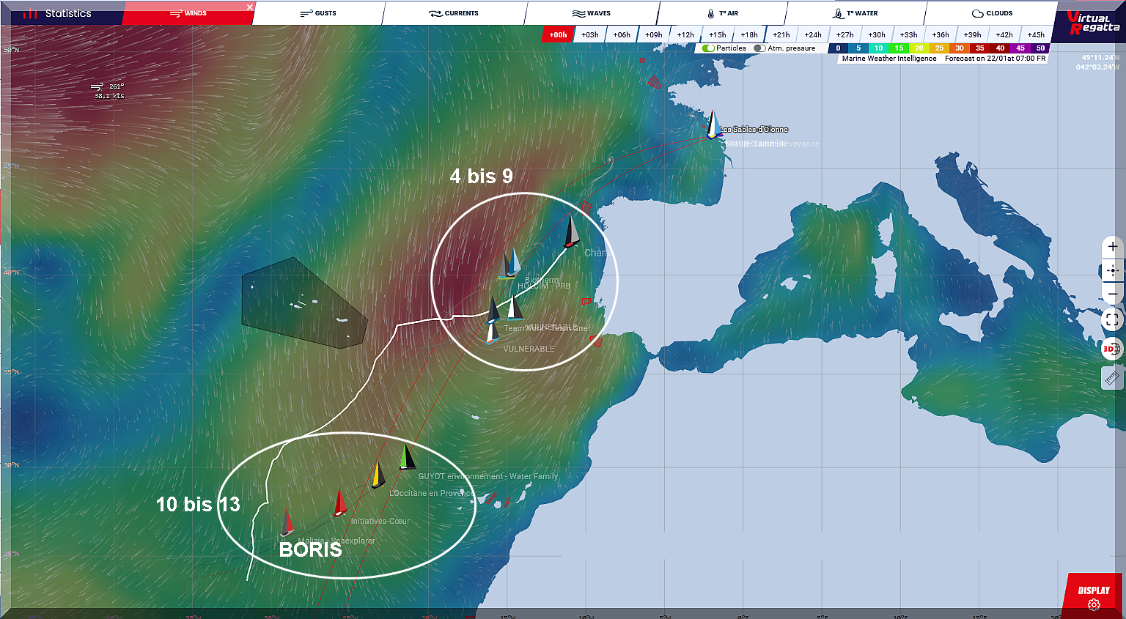Toggle the Particles switch off
The image size is (1126, 619).
[708, 48]
